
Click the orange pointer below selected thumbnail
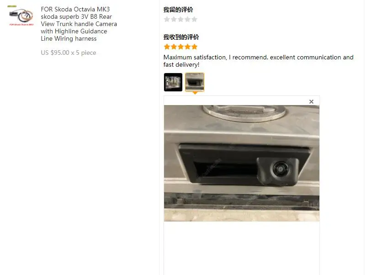[x=195, y=93]
